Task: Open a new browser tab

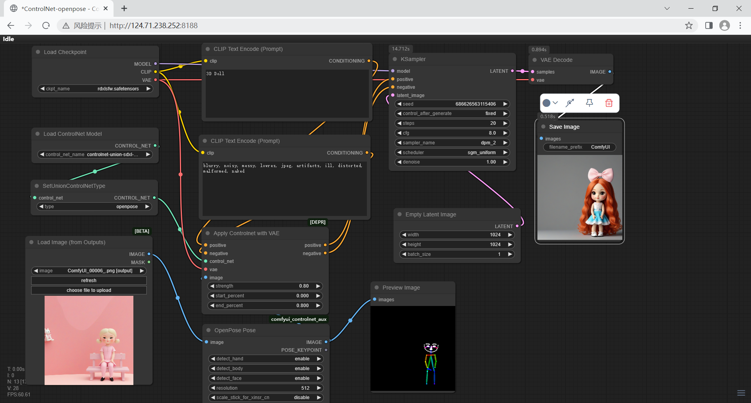Action: [x=124, y=9]
